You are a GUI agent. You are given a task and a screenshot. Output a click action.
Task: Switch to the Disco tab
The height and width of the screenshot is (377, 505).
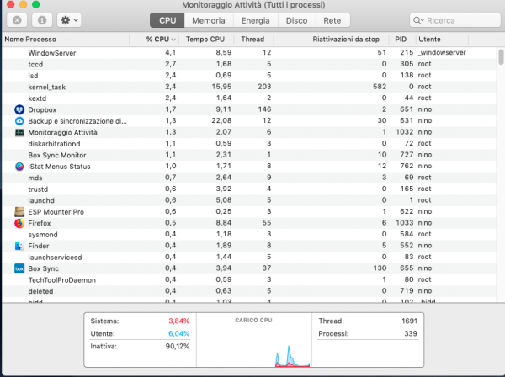click(296, 20)
